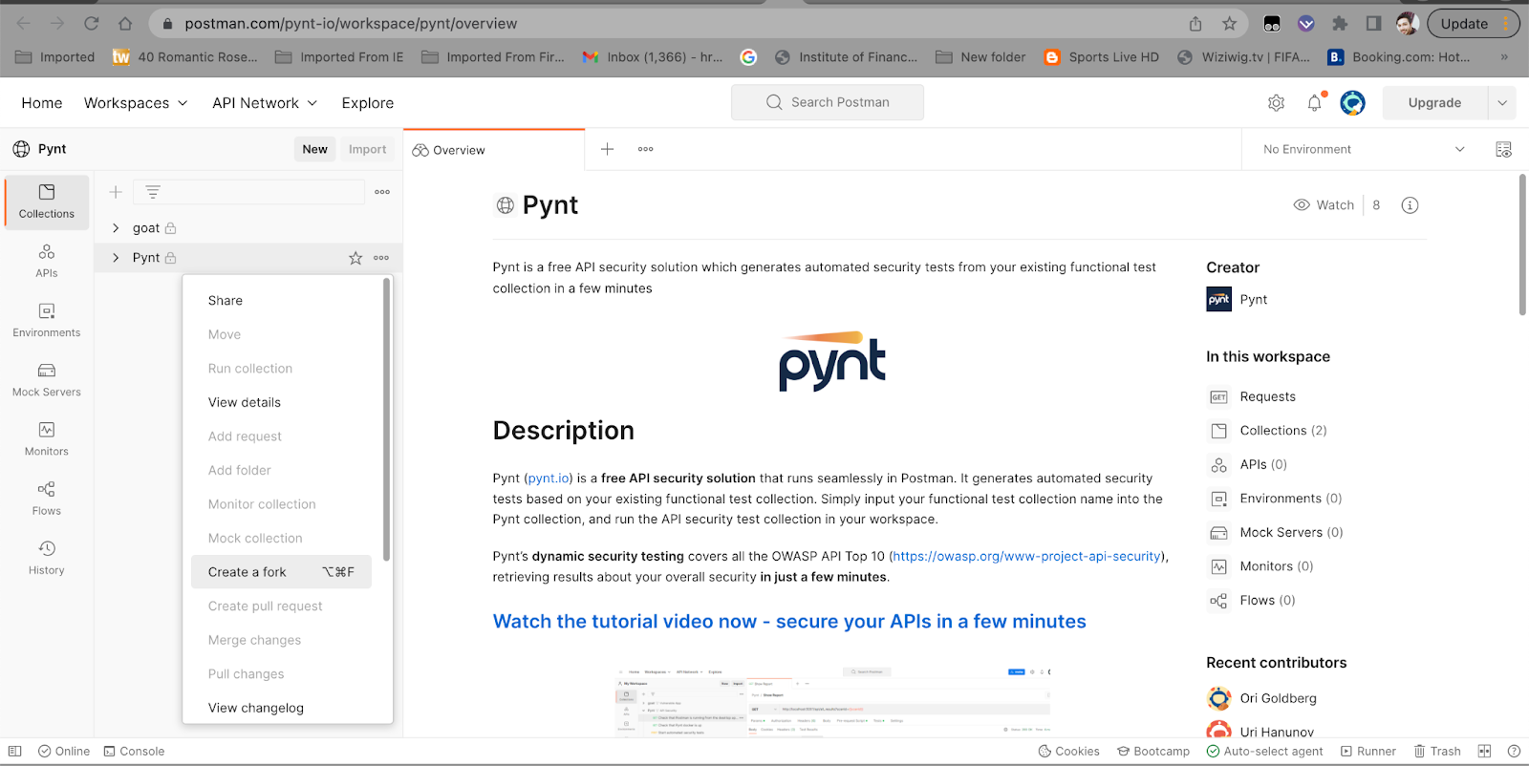The width and height of the screenshot is (1529, 766).
Task: Open the Environments sidebar panel
Action: click(x=47, y=320)
